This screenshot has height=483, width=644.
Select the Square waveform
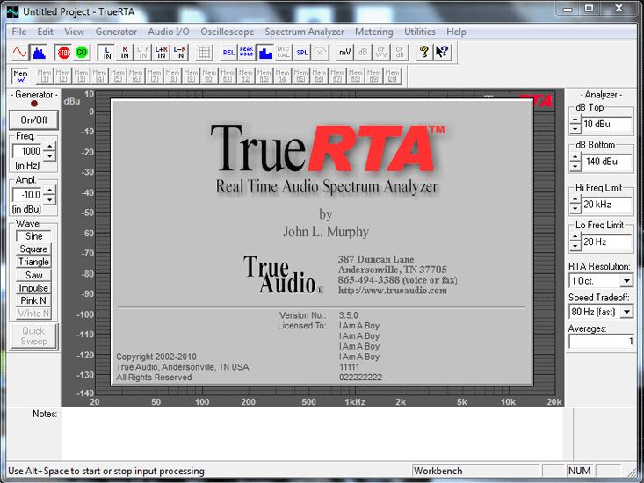pyautogui.click(x=33, y=249)
